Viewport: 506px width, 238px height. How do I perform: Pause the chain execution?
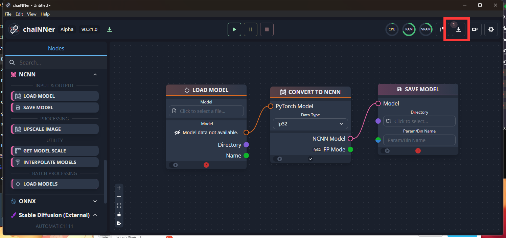pyautogui.click(x=251, y=29)
